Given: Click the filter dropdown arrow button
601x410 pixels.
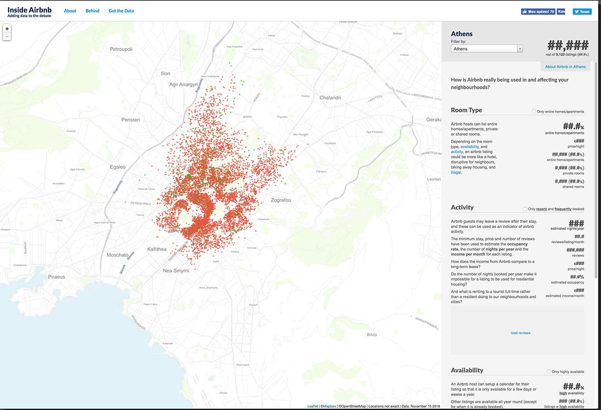Looking at the screenshot, I should pos(520,49).
